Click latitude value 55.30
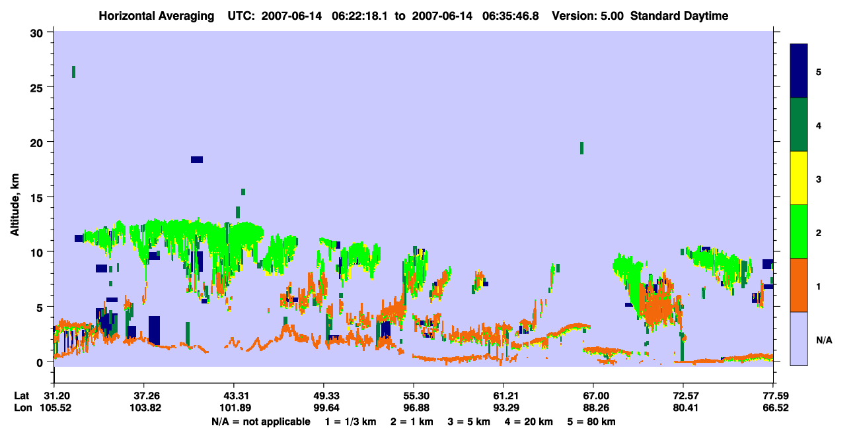Screen dimensions: 859x440 click(x=413, y=395)
